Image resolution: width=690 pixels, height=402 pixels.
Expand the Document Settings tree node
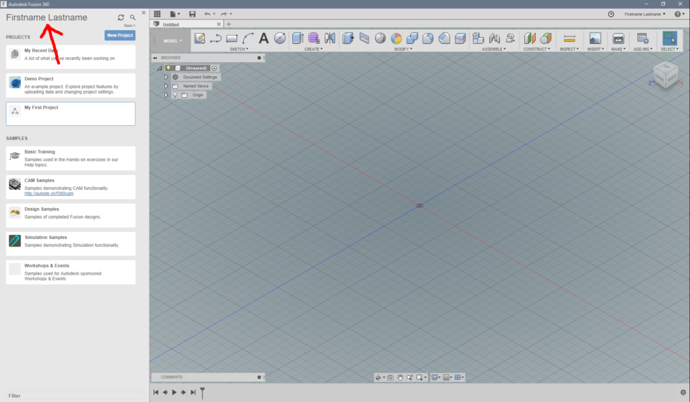tap(166, 77)
